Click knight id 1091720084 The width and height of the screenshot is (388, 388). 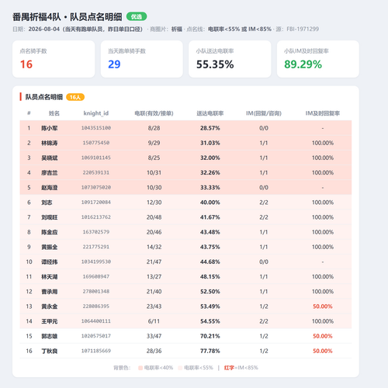point(96,203)
